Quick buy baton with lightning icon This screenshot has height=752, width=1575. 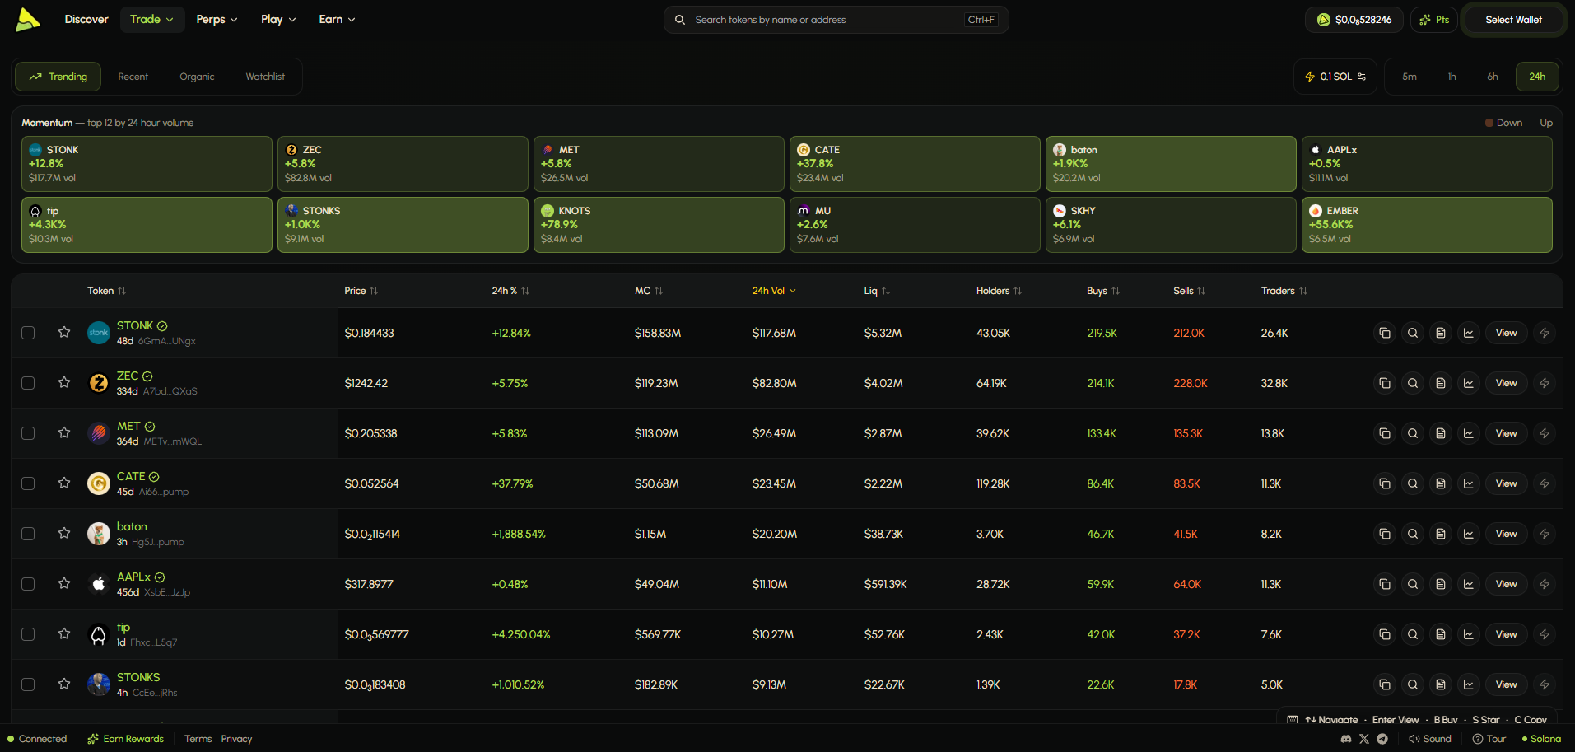coord(1545,534)
